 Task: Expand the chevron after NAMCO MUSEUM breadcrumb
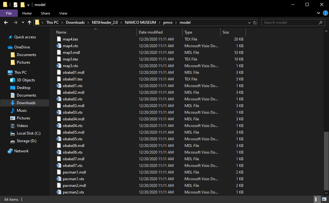tap(159, 22)
